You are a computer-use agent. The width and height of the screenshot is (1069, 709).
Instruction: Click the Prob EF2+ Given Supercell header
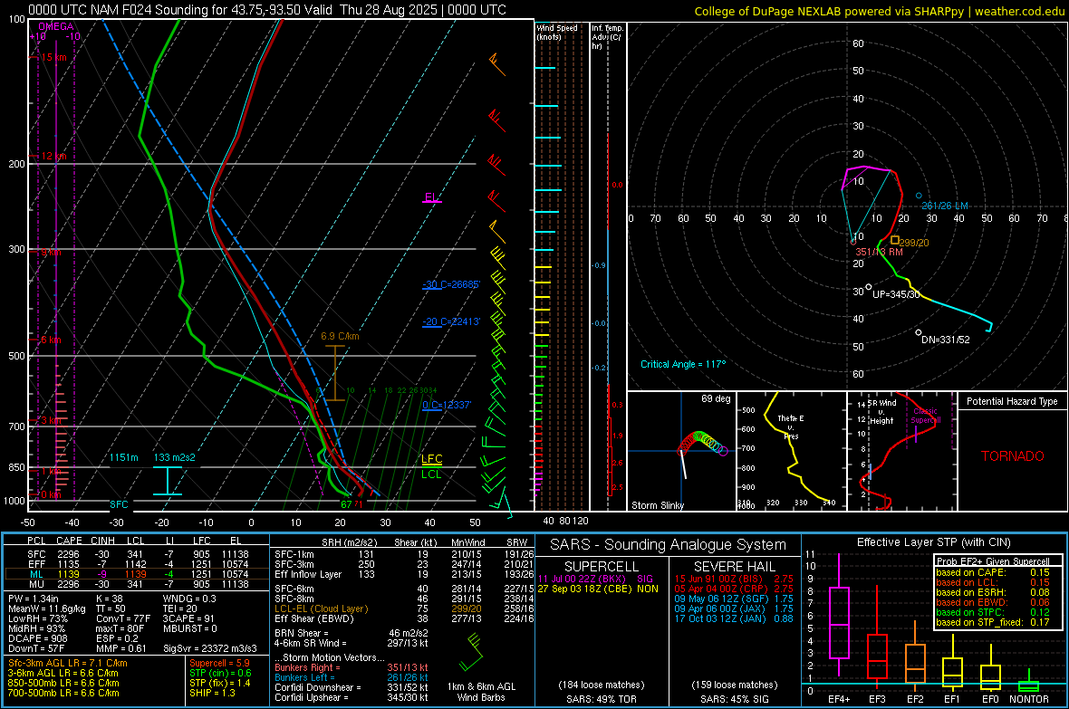click(x=993, y=561)
